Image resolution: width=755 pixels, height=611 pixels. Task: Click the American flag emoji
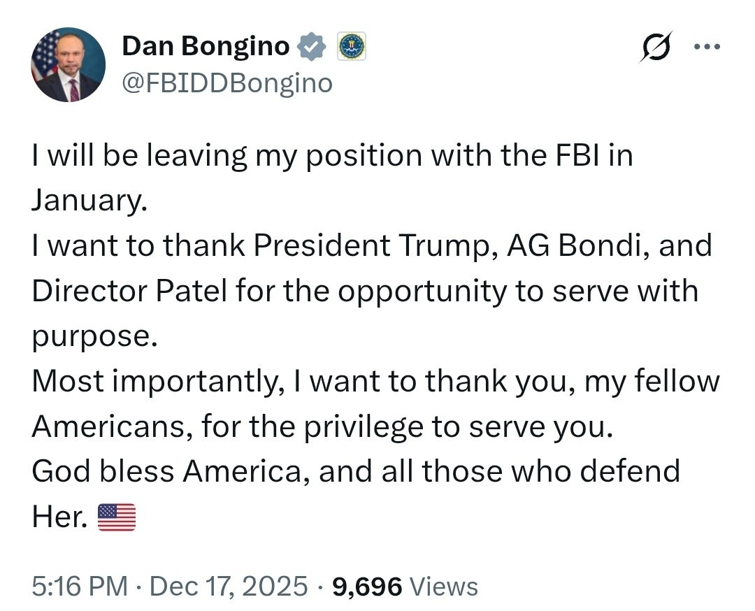coord(117,517)
